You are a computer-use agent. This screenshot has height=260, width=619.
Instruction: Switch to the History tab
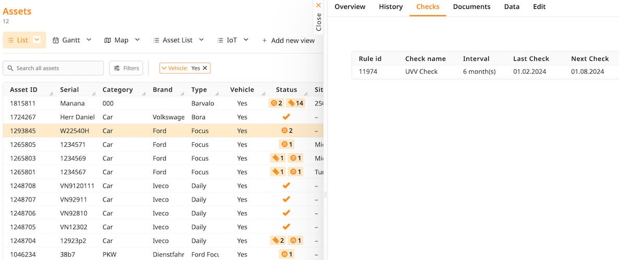pyautogui.click(x=391, y=7)
